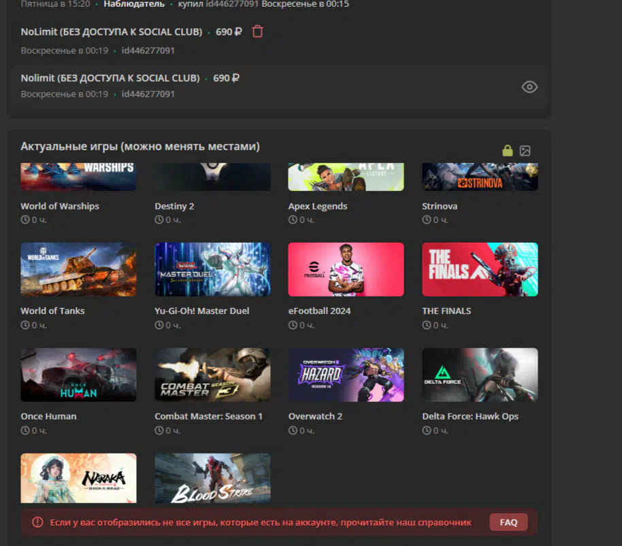Select the 'Apex Legends' title

coord(318,206)
